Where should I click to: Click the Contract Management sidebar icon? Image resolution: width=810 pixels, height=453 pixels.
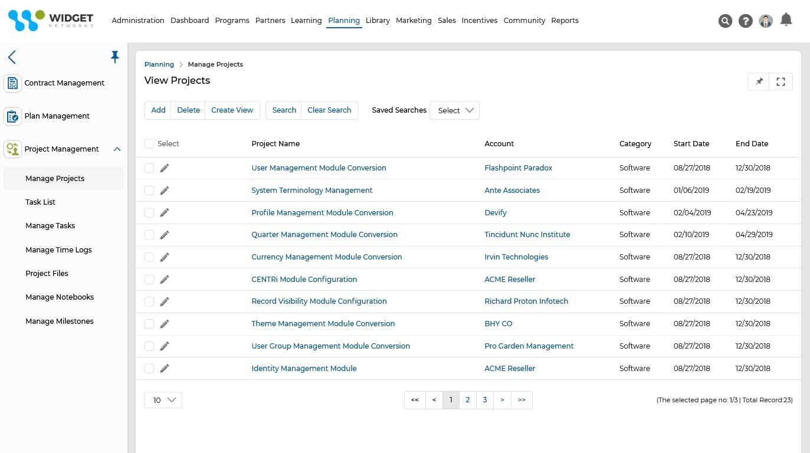tap(12, 83)
